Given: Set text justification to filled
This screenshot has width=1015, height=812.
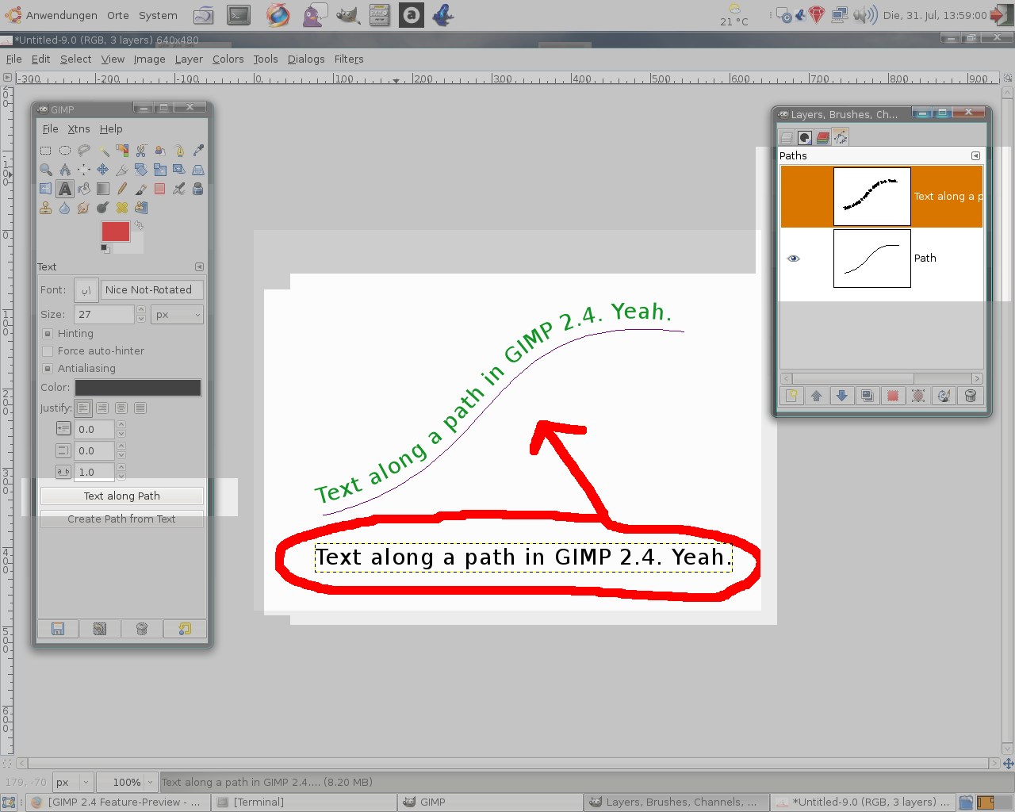Looking at the screenshot, I should click(140, 408).
